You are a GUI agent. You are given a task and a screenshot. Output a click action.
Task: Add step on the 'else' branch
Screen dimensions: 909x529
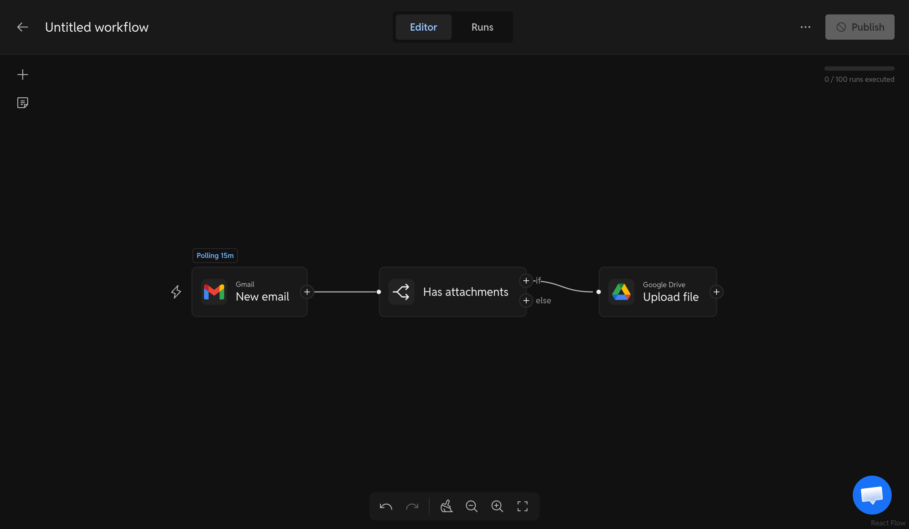(526, 301)
